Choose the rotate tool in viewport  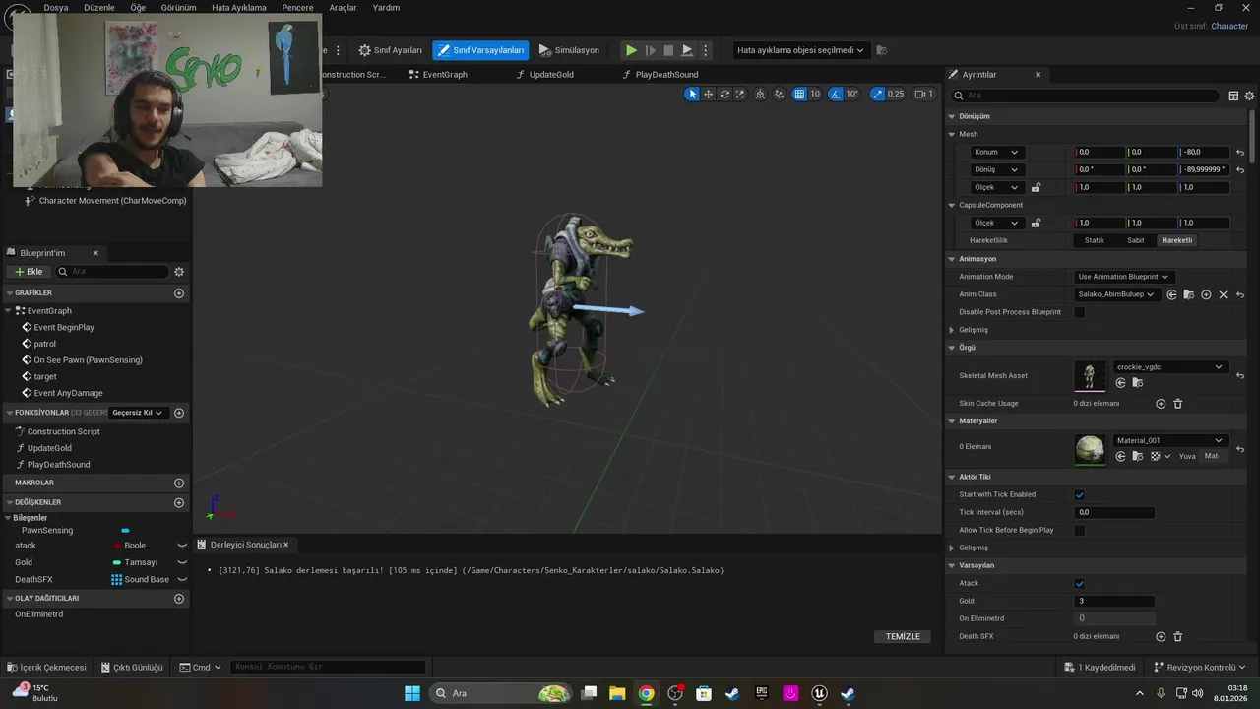(x=724, y=94)
